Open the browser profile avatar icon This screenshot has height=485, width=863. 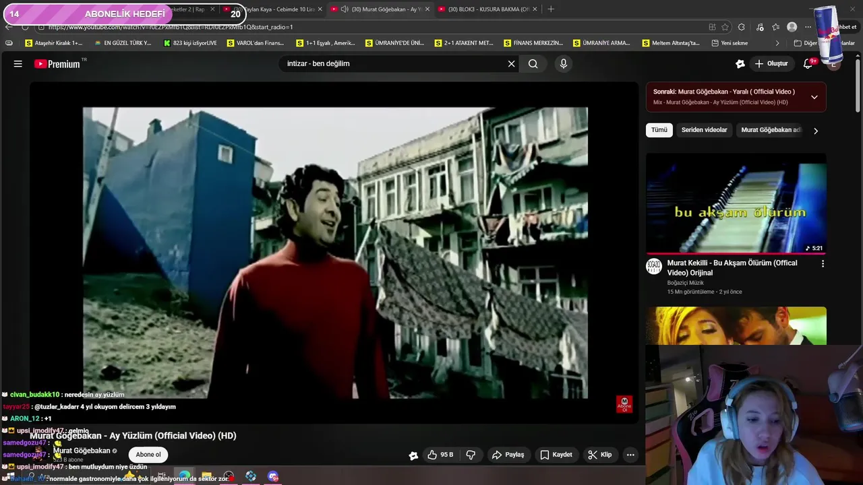click(x=792, y=27)
